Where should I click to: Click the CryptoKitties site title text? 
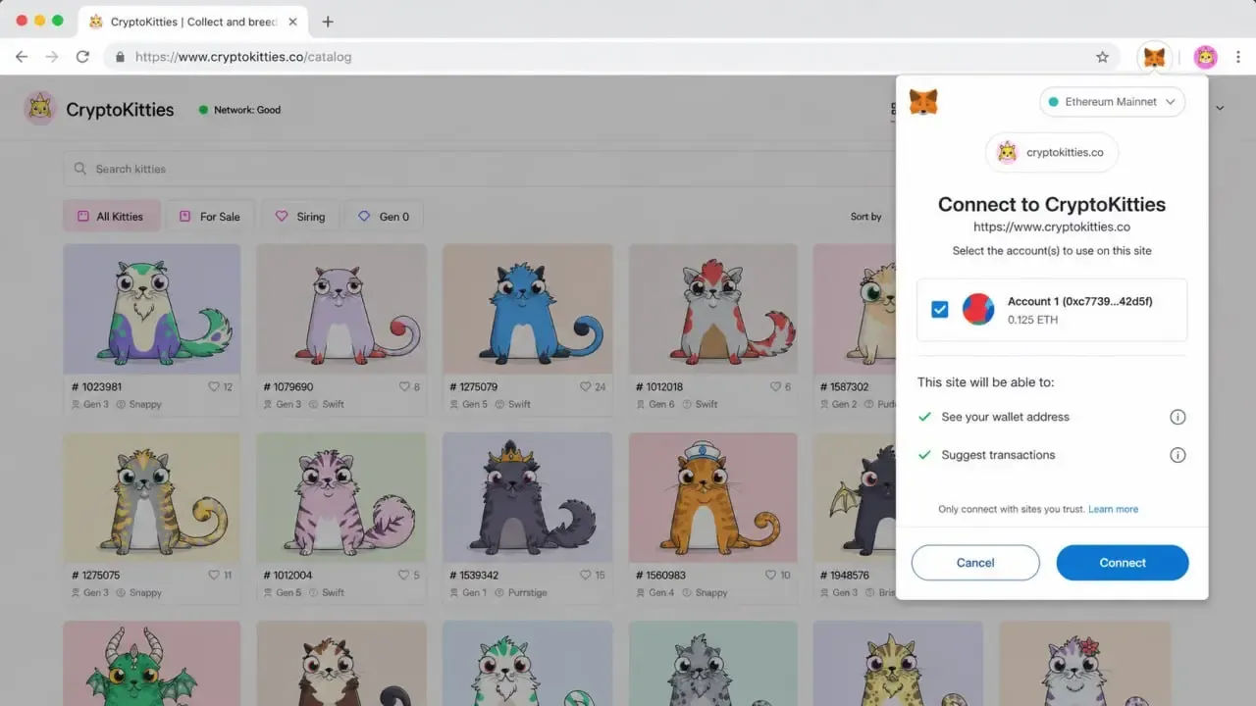(120, 110)
